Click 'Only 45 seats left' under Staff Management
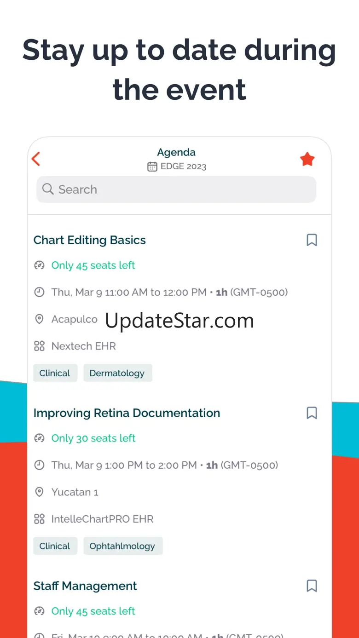This screenshot has height=638, width=359. [x=93, y=611]
